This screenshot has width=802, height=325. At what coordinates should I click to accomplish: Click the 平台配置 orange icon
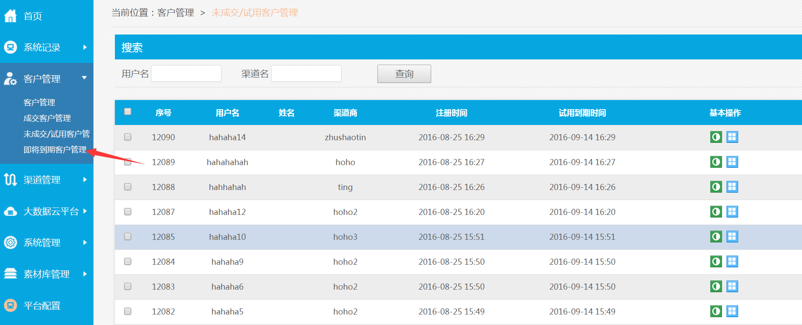point(10,305)
